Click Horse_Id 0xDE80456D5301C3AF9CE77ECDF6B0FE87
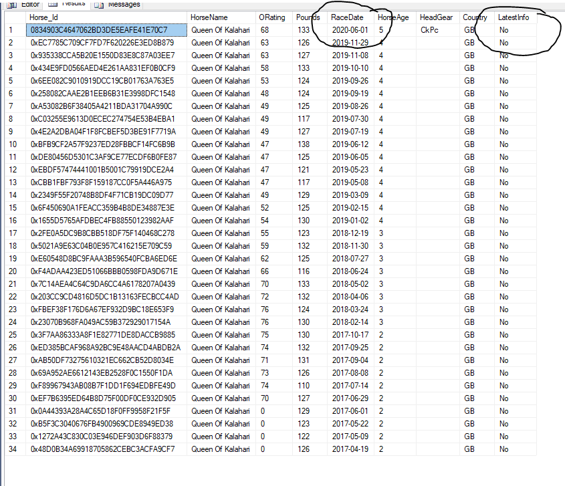 106,157
